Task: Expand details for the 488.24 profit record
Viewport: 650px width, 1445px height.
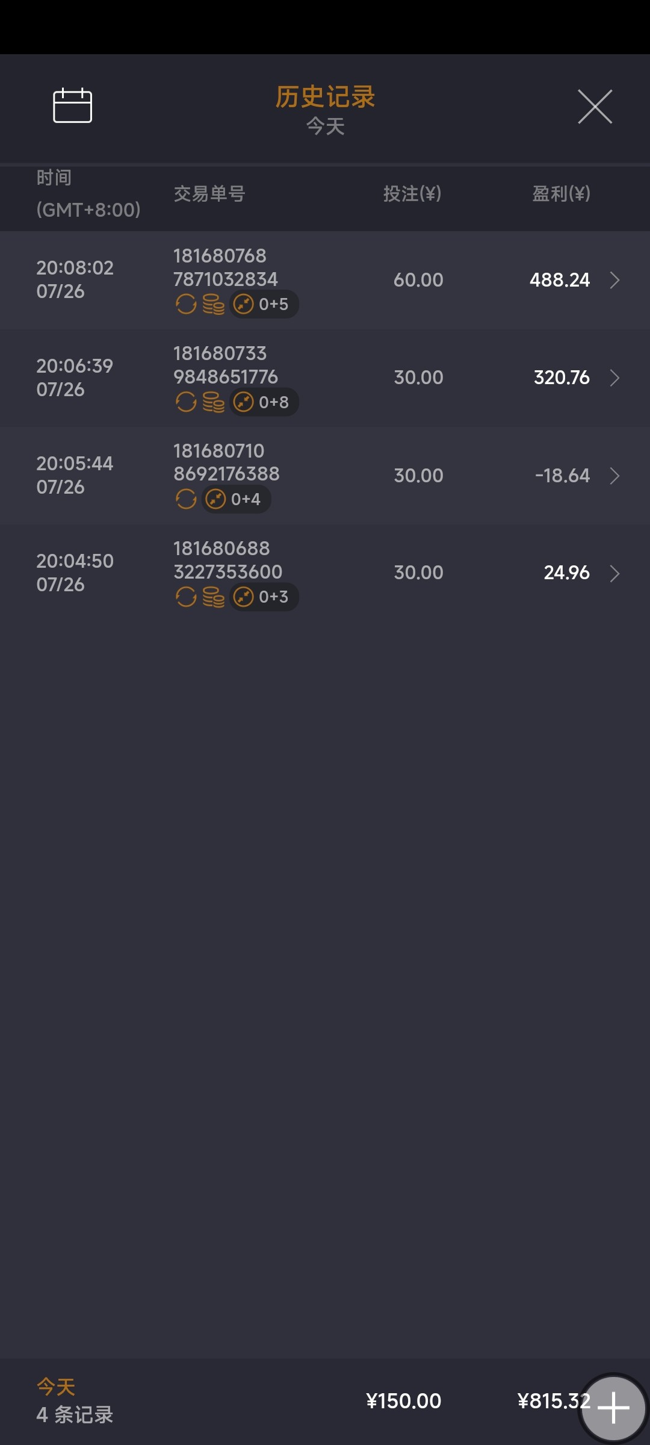Action: (614, 280)
